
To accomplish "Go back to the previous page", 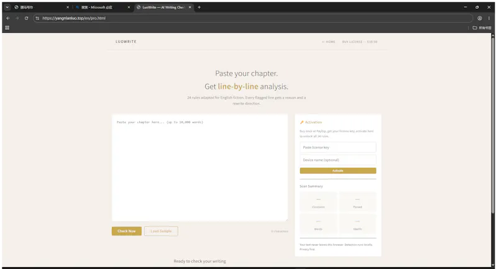I will (8, 19).
